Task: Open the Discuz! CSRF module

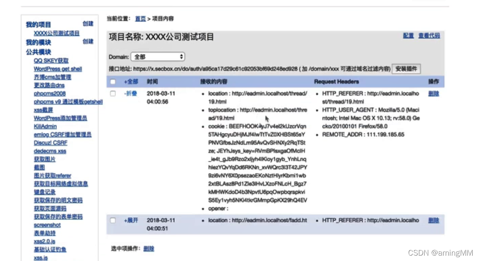Action: click(50, 143)
